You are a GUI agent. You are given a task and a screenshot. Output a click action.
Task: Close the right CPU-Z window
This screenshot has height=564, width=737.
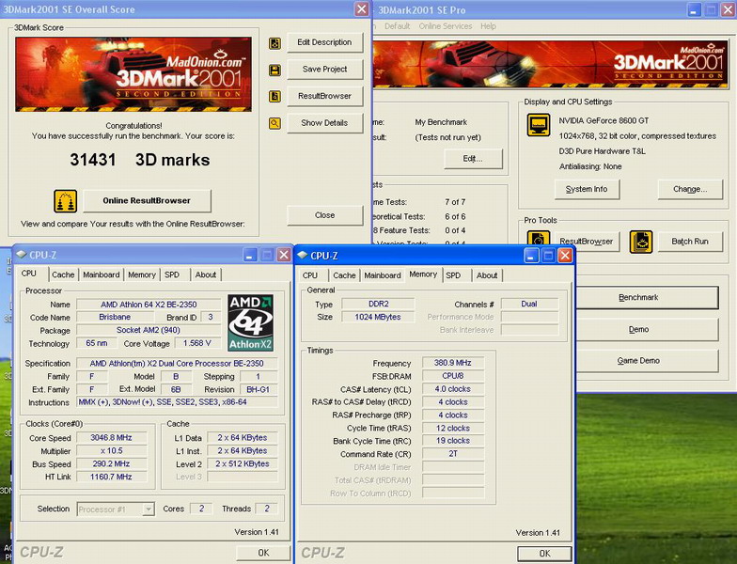pyautogui.click(x=564, y=256)
